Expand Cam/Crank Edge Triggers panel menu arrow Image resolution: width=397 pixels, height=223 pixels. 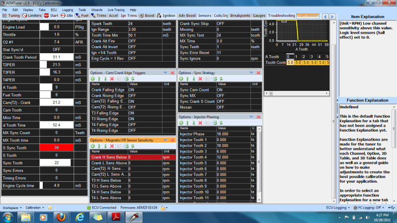165,73
